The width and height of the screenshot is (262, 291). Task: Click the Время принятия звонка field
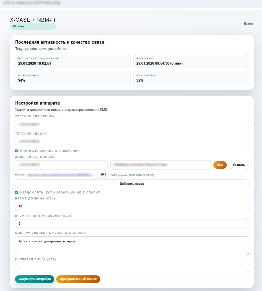pos(132,223)
